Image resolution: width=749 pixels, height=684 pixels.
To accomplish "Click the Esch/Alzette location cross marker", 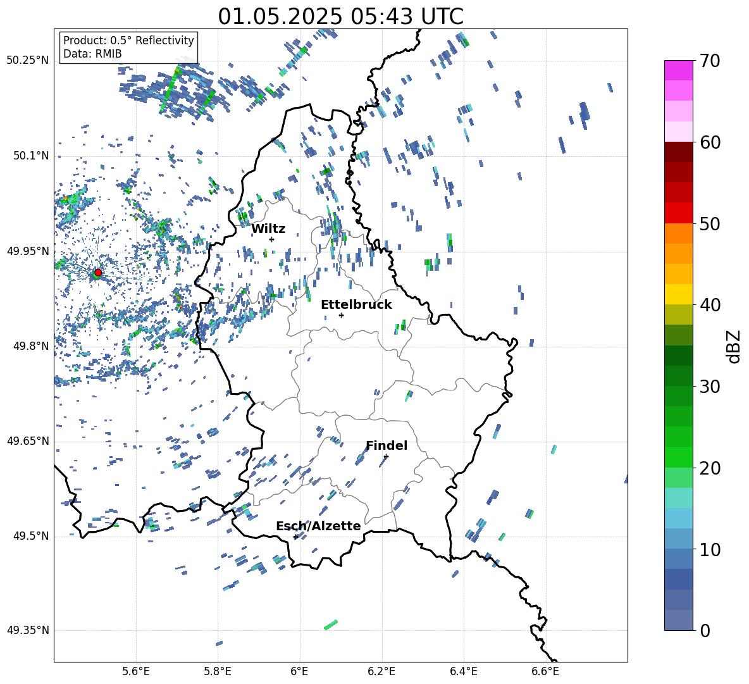I will click(x=295, y=537).
